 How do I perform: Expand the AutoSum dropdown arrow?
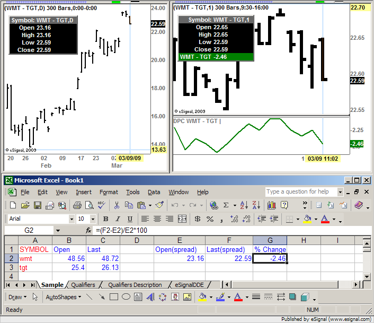tap(235, 205)
